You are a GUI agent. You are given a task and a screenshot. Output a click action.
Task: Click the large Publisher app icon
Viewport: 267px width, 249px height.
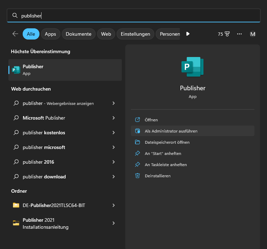tap(192, 67)
